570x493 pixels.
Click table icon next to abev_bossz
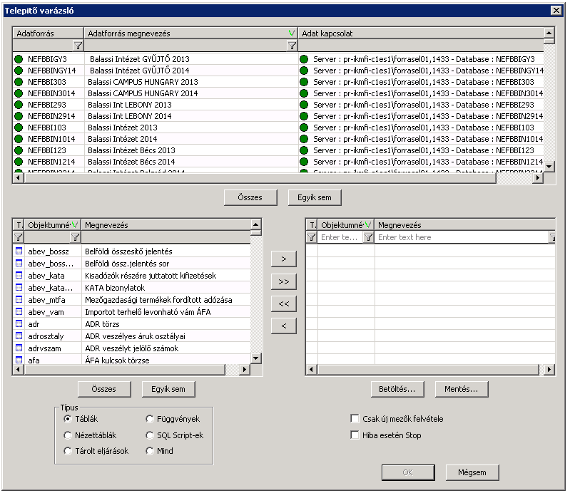(19, 251)
